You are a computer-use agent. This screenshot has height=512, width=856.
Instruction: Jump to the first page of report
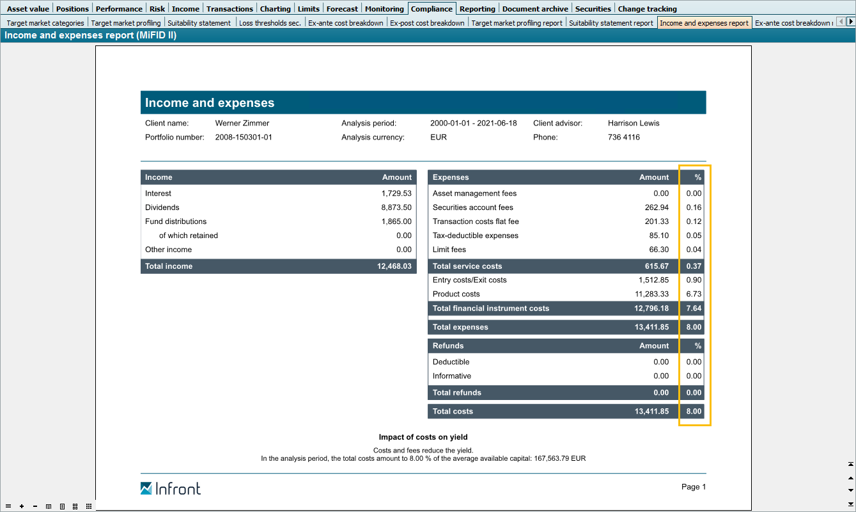[850, 464]
